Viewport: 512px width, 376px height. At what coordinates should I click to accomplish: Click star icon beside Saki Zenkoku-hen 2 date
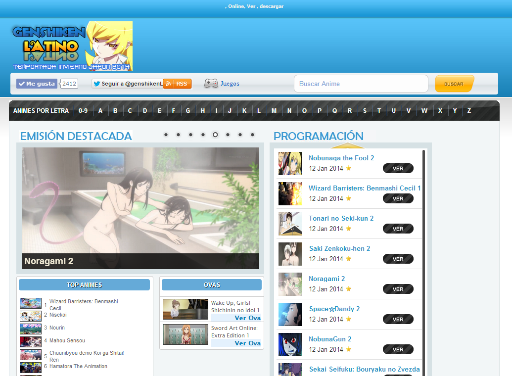(348, 259)
